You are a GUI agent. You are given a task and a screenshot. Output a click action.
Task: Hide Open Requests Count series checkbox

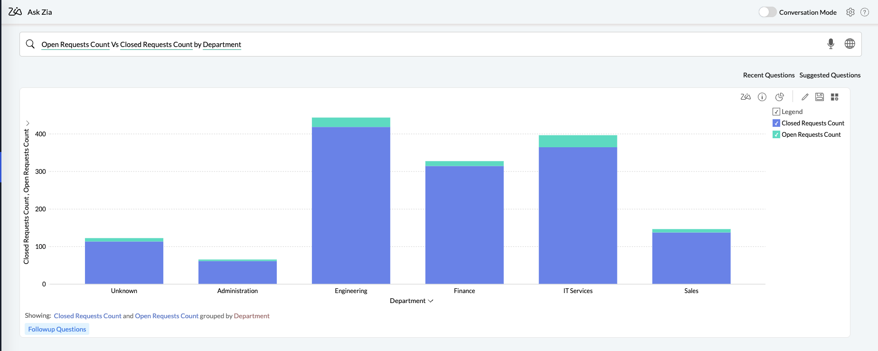point(776,134)
